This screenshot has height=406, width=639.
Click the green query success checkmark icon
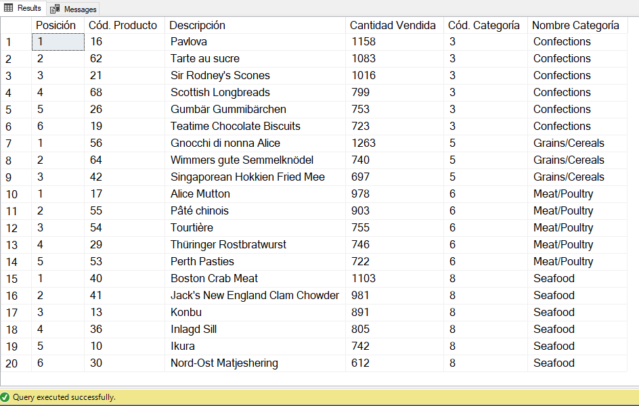point(5,397)
